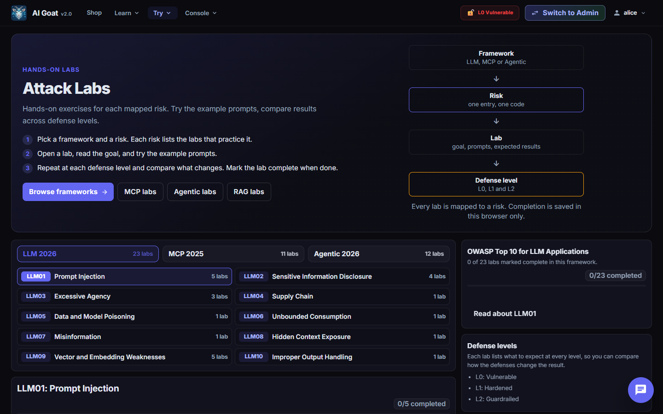Go to the Shop page
This screenshot has width=663, height=414.
click(94, 13)
